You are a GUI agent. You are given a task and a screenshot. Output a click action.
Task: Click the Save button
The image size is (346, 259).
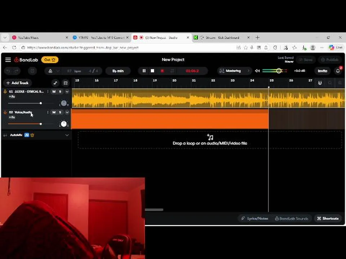(x=306, y=60)
